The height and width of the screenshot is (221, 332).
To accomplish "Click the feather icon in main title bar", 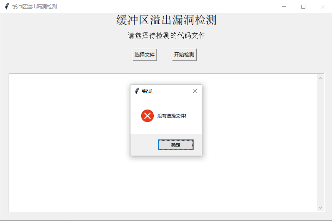I will [7, 6].
